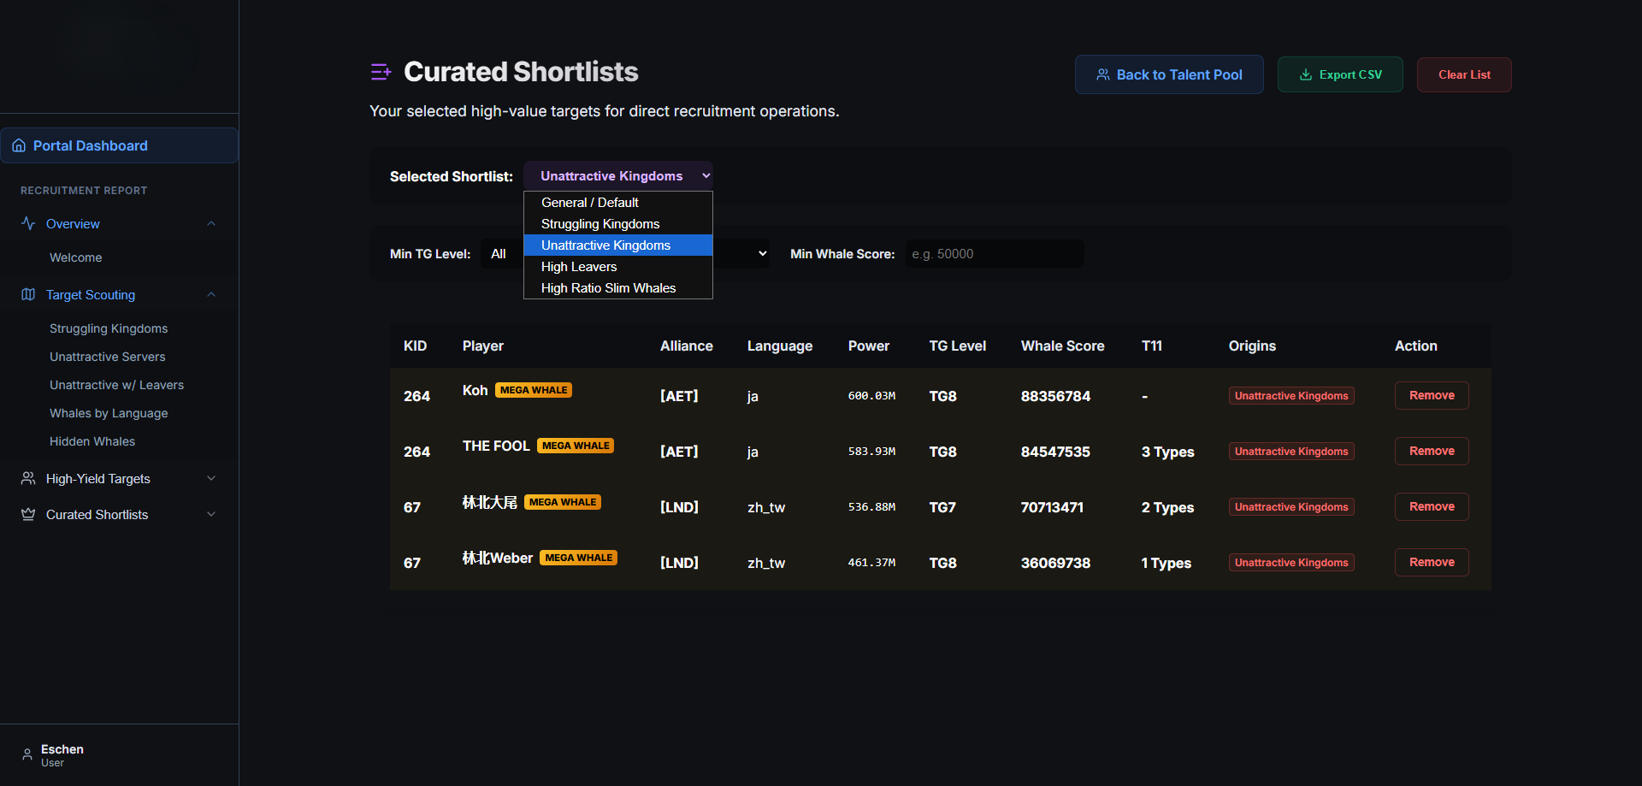This screenshot has height=786, width=1642.
Task: Remove 林北Weber from shortlist
Action: 1432,562
